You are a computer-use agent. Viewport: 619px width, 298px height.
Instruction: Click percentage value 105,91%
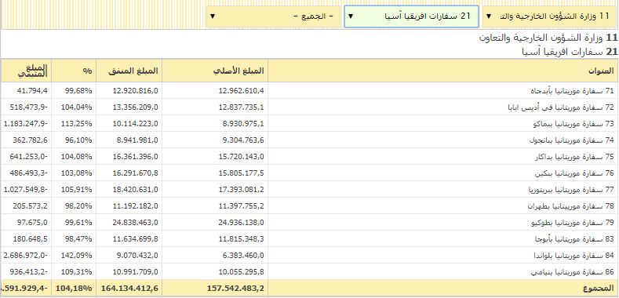click(77, 191)
